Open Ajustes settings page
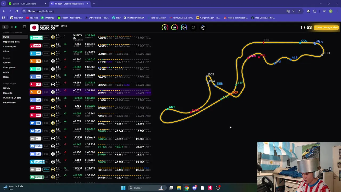This screenshot has width=341, height=192. pyautogui.click(x=7, y=63)
